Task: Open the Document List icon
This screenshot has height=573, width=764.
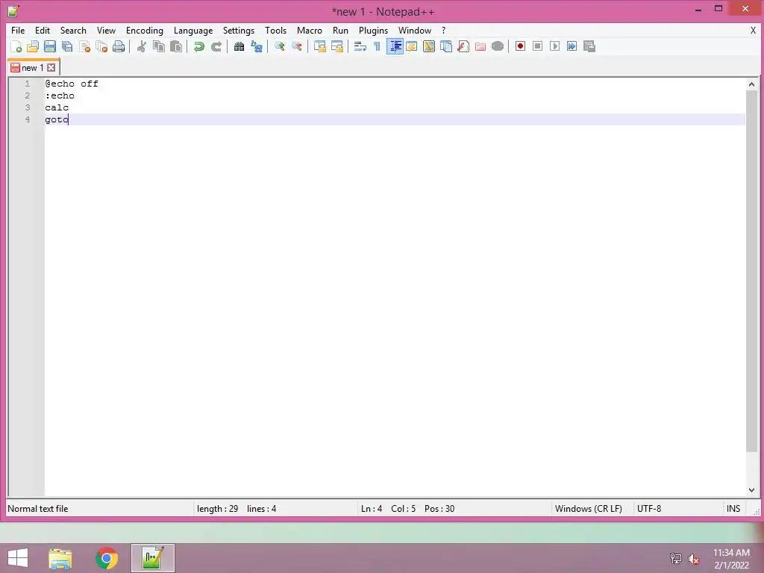Action: (x=446, y=46)
